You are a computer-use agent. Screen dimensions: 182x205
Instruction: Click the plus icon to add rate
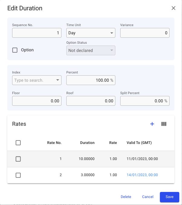152,124
